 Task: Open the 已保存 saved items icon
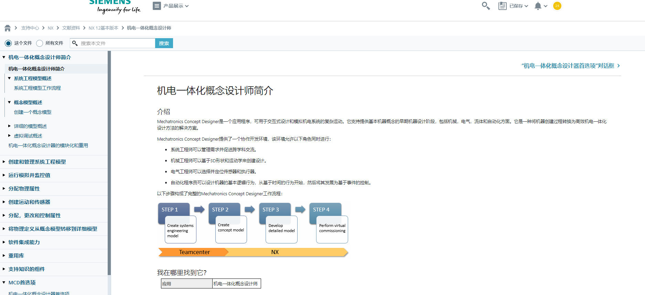(502, 6)
